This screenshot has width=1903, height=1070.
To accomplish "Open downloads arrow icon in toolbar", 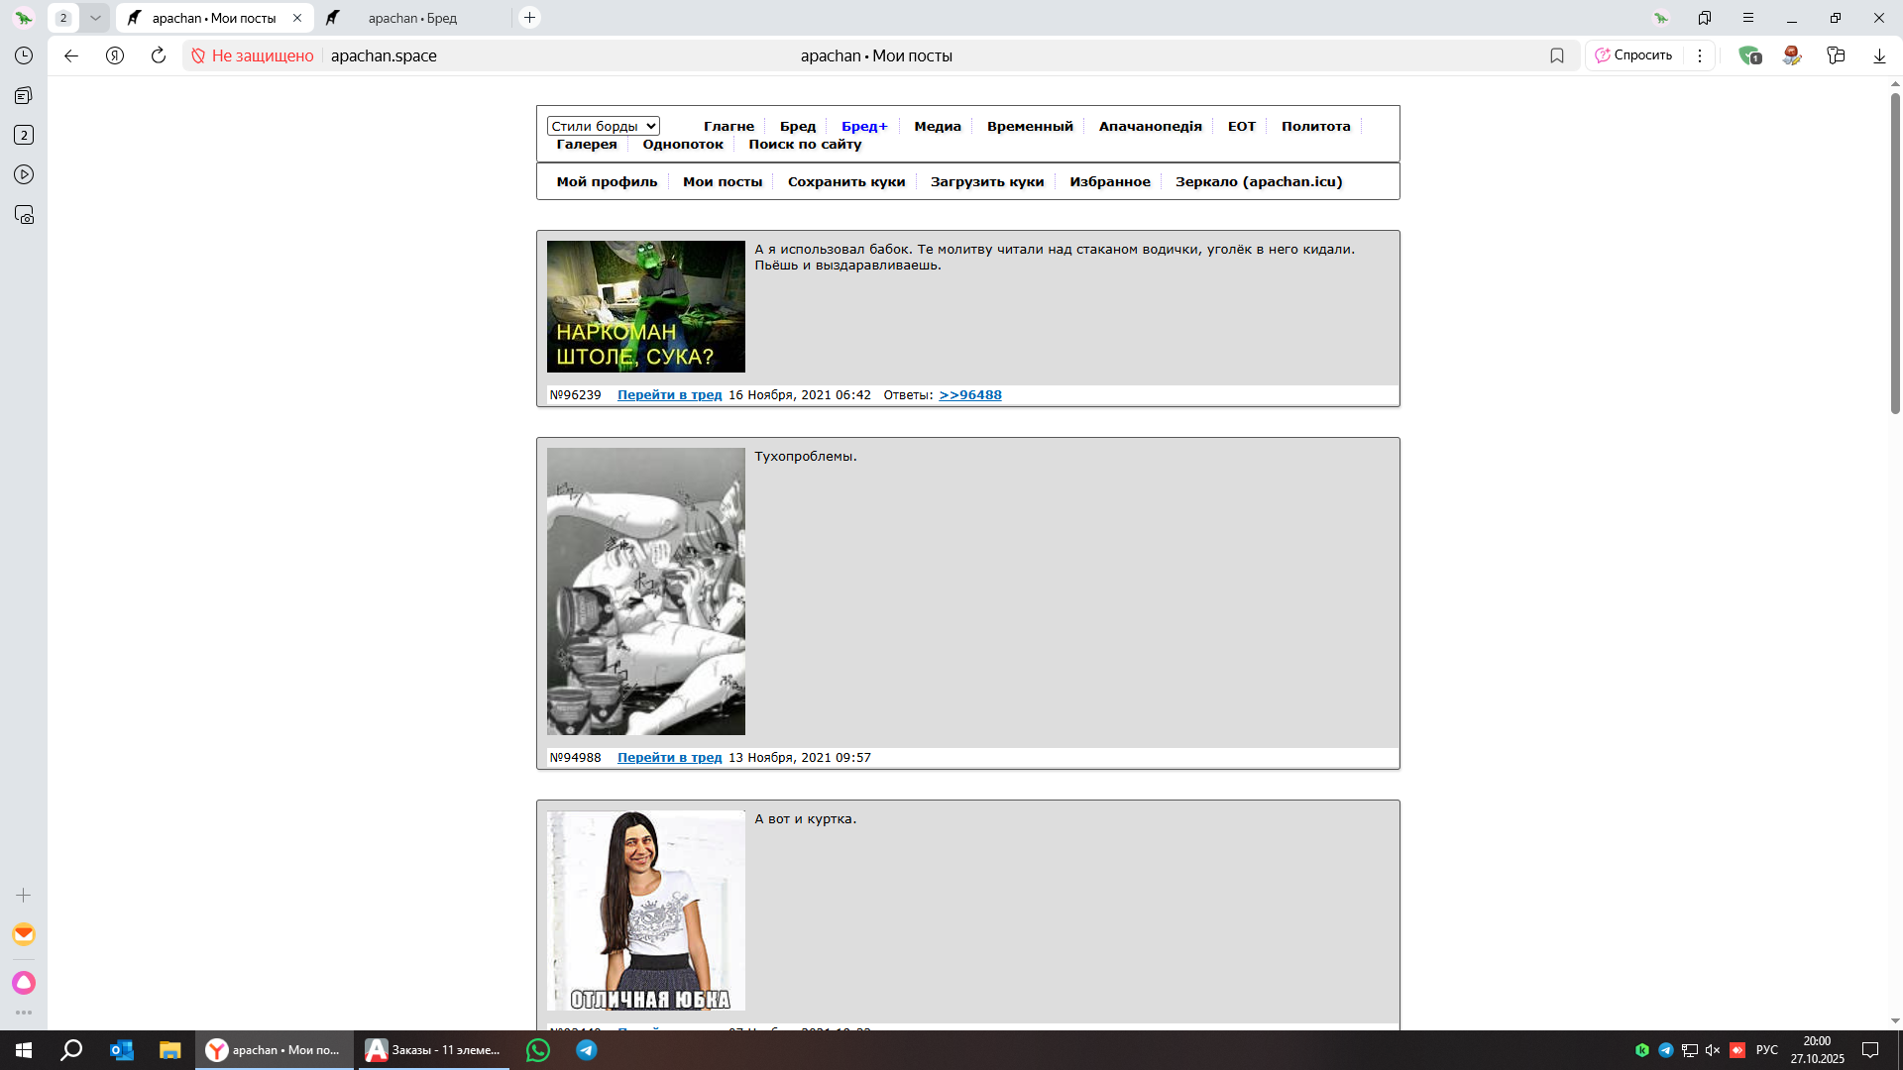I will [1879, 55].
